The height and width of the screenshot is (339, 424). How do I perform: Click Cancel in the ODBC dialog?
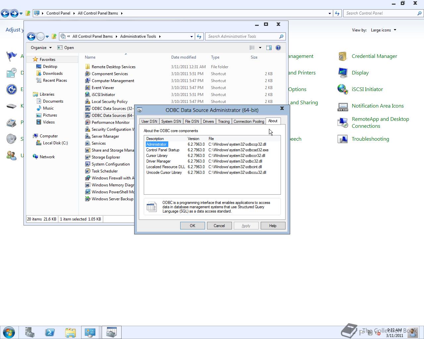[219, 226]
